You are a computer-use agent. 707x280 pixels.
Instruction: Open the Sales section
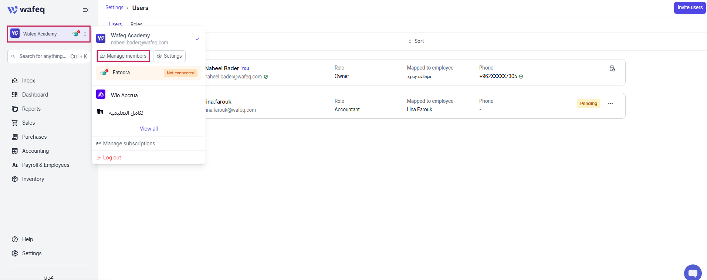tap(28, 123)
